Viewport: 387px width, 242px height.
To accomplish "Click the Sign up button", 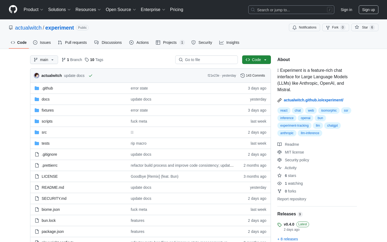I will tap(368, 10).
